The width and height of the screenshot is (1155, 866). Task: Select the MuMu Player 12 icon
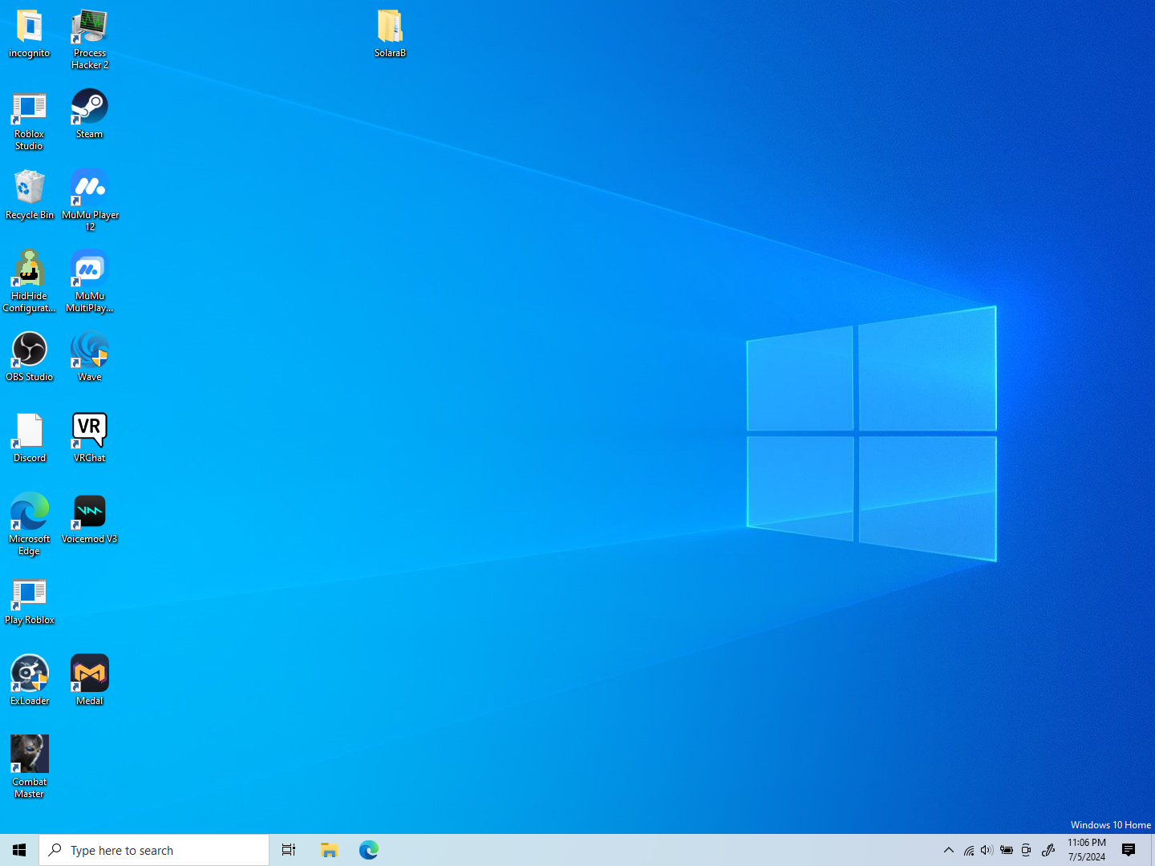click(90, 200)
